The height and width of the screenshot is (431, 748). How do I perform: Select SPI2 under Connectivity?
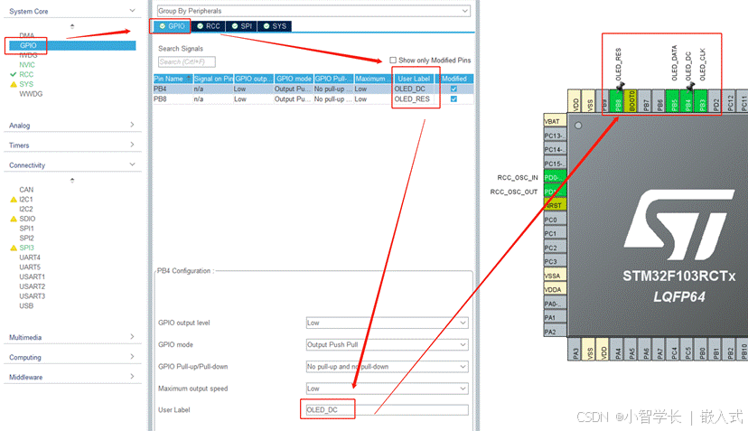pyautogui.click(x=27, y=239)
